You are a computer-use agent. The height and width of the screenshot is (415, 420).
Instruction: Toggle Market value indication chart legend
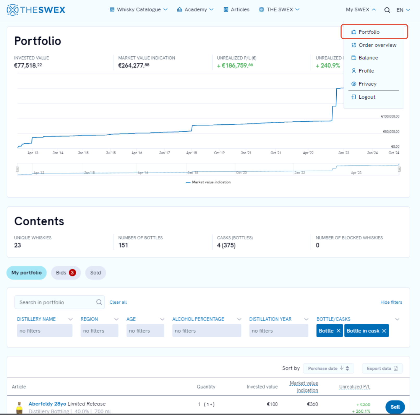tap(208, 182)
